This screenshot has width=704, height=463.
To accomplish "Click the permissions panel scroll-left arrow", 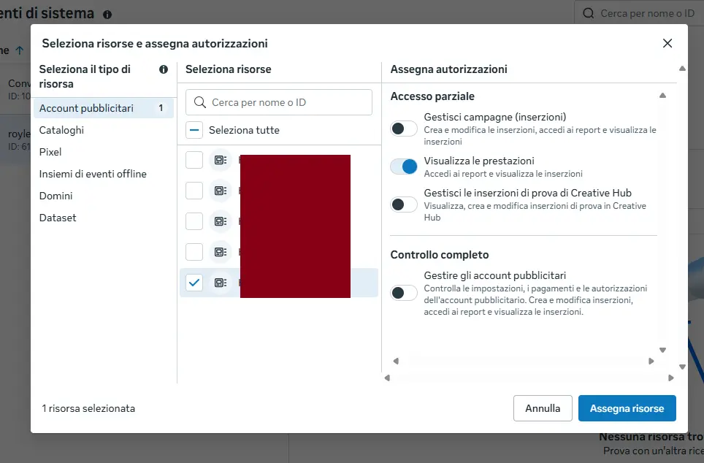I will (x=396, y=361).
